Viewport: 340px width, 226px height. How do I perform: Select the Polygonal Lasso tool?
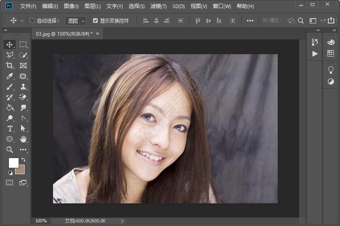coord(10,55)
